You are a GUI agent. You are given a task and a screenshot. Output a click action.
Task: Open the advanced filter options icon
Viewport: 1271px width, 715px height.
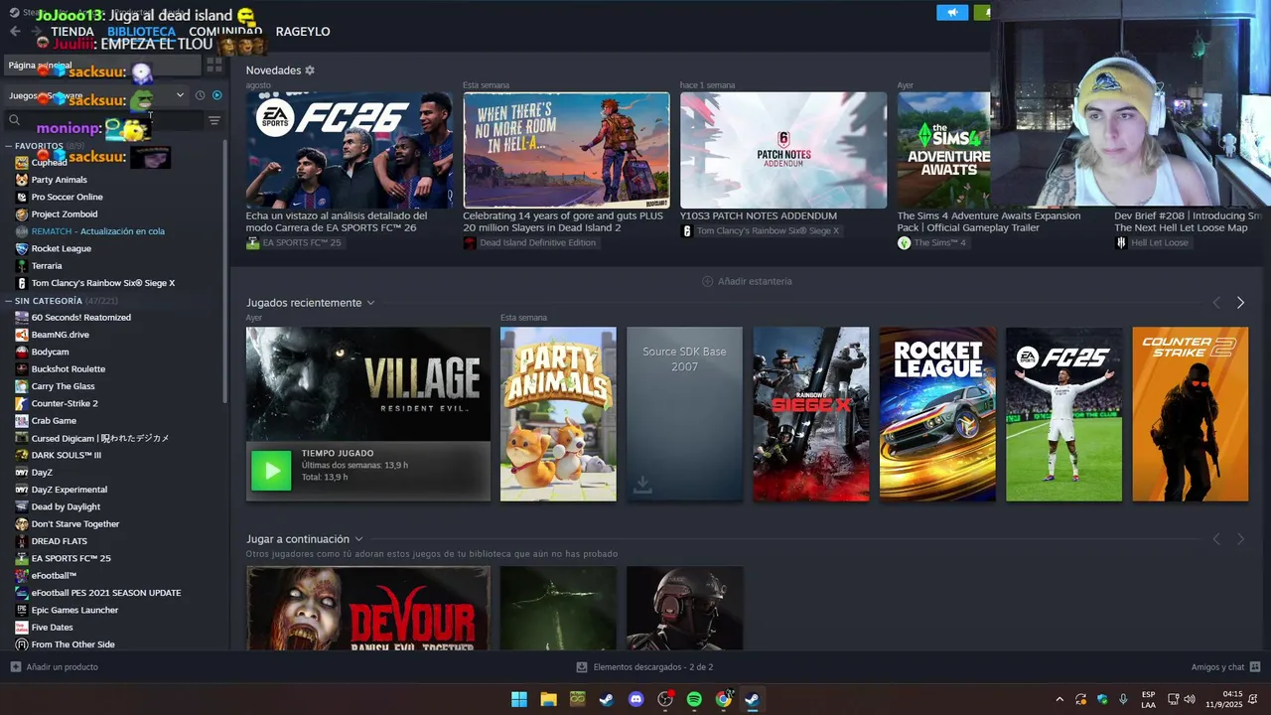(214, 120)
